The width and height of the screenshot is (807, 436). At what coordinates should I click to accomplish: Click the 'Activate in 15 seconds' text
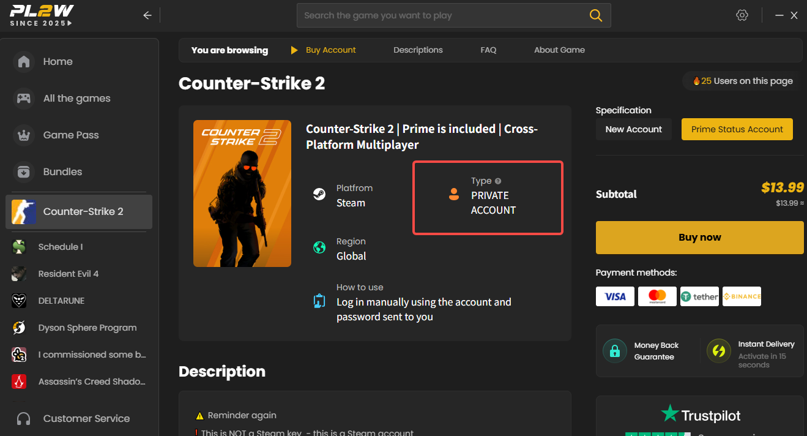coord(762,361)
